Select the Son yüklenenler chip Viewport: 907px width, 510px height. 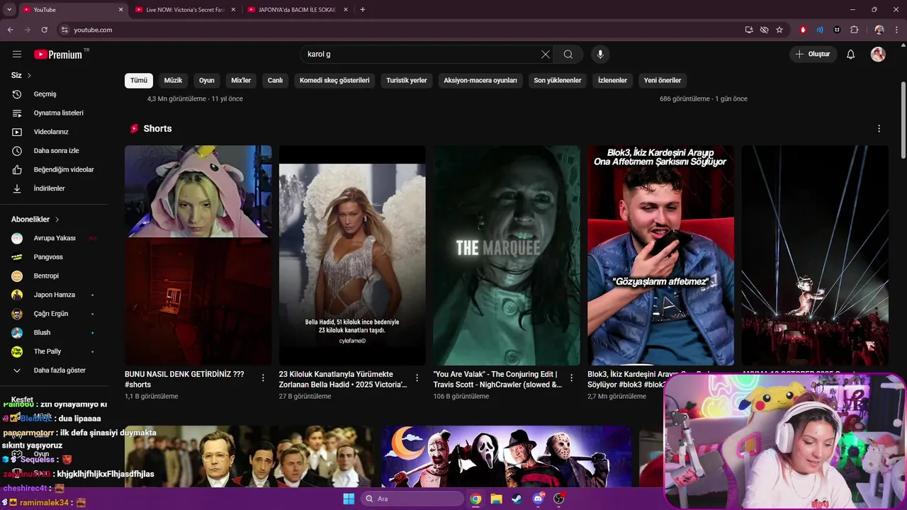558,80
